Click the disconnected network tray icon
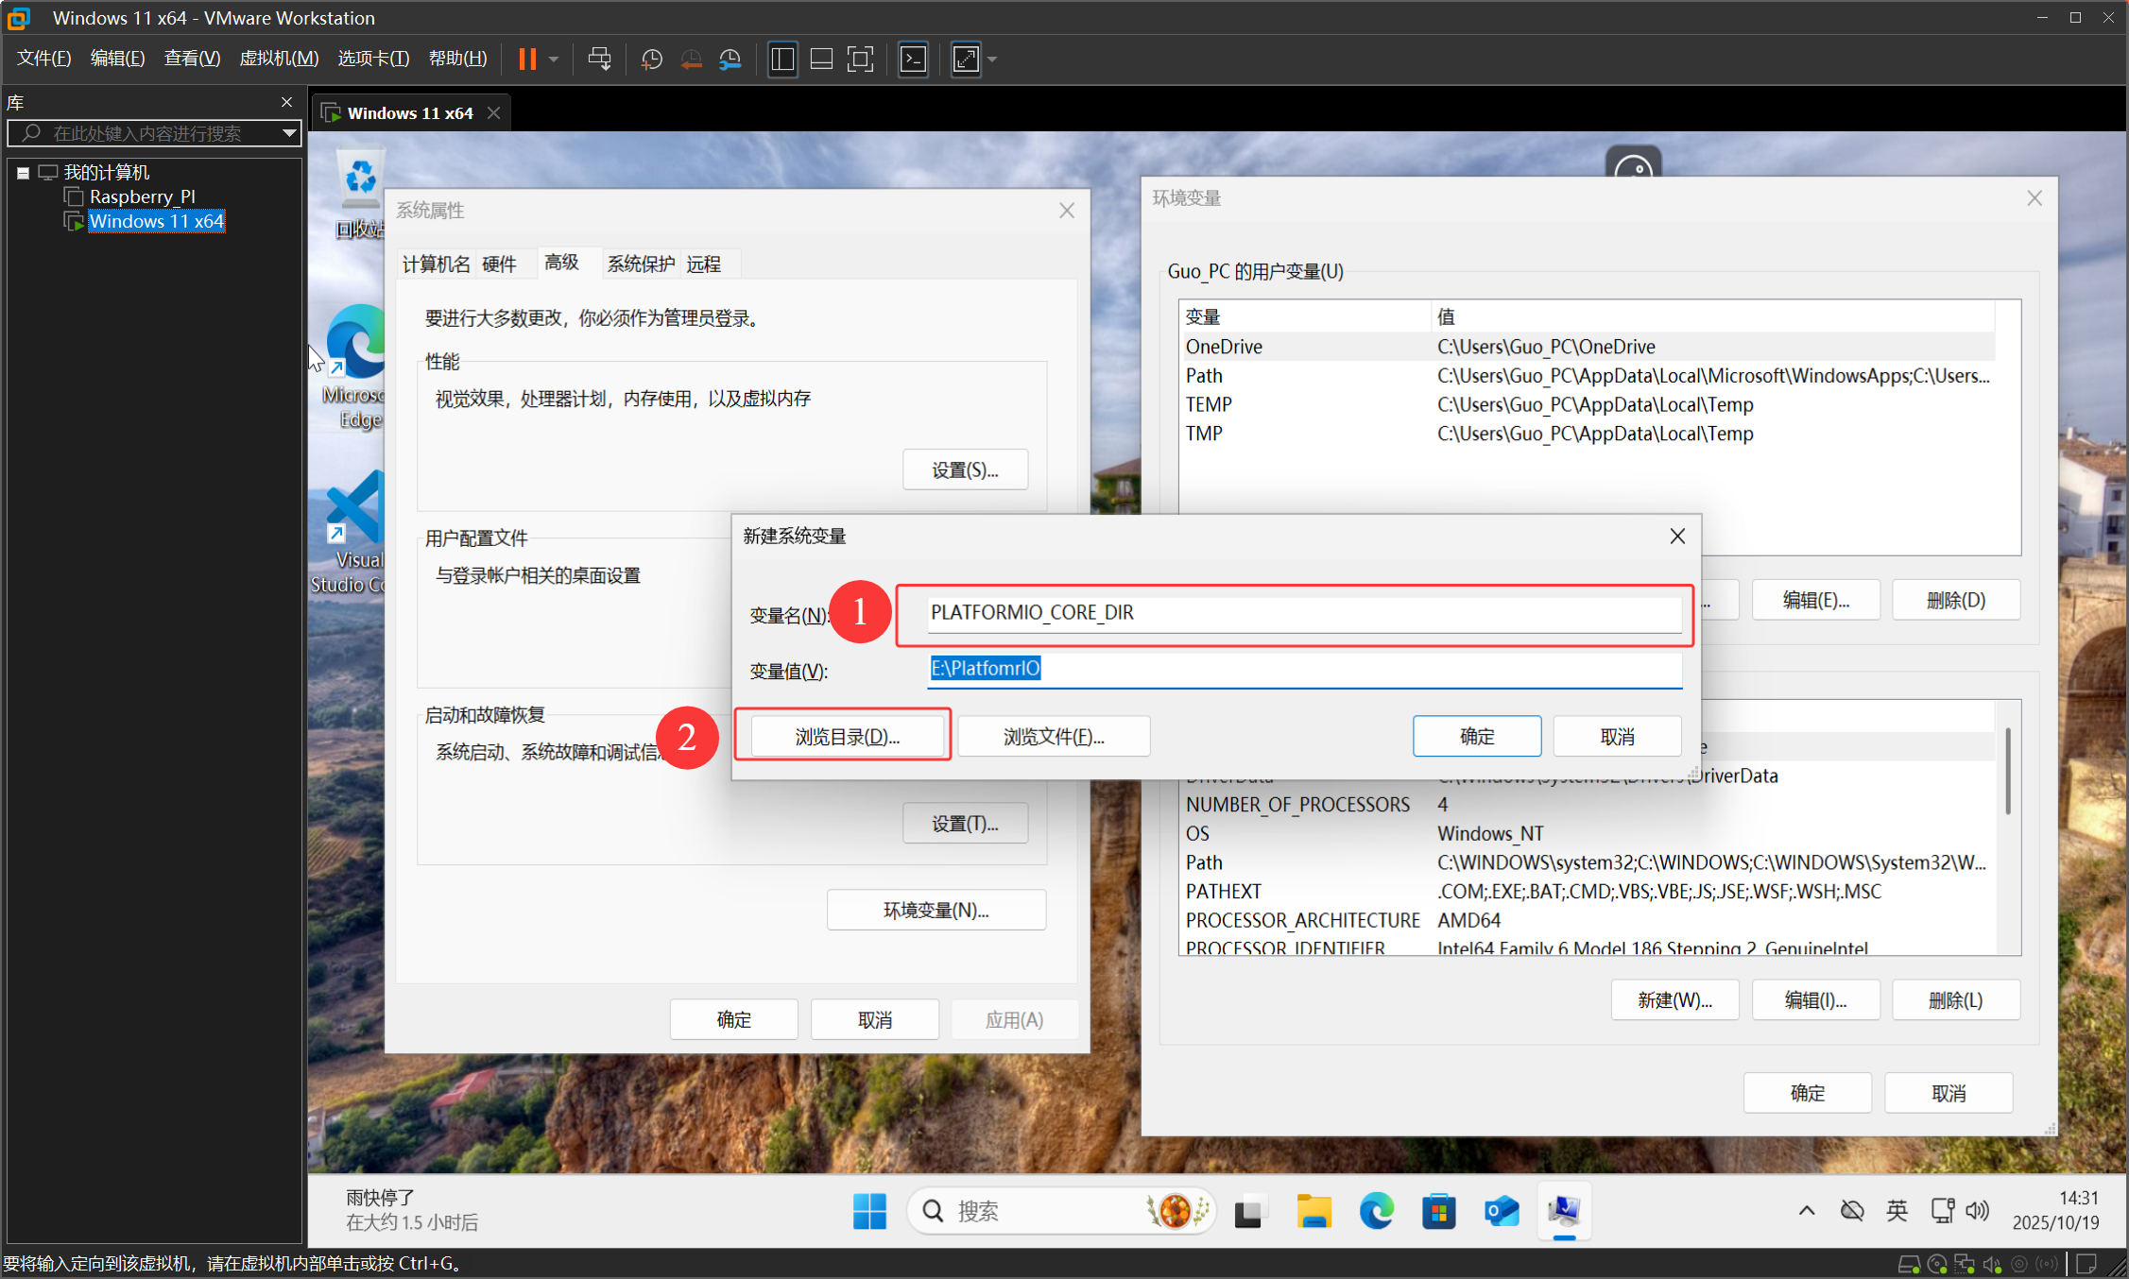The width and height of the screenshot is (2129, 1279). click(1852, 1210)
